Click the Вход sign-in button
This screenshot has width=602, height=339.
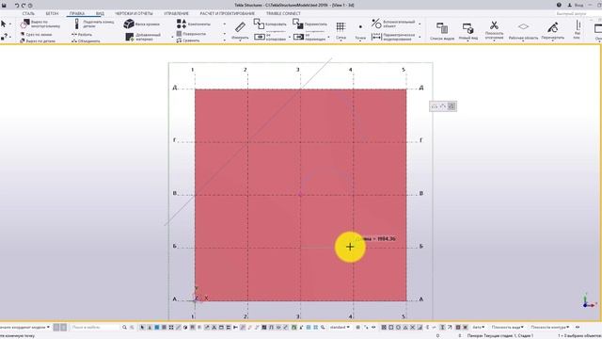[576, 5]
